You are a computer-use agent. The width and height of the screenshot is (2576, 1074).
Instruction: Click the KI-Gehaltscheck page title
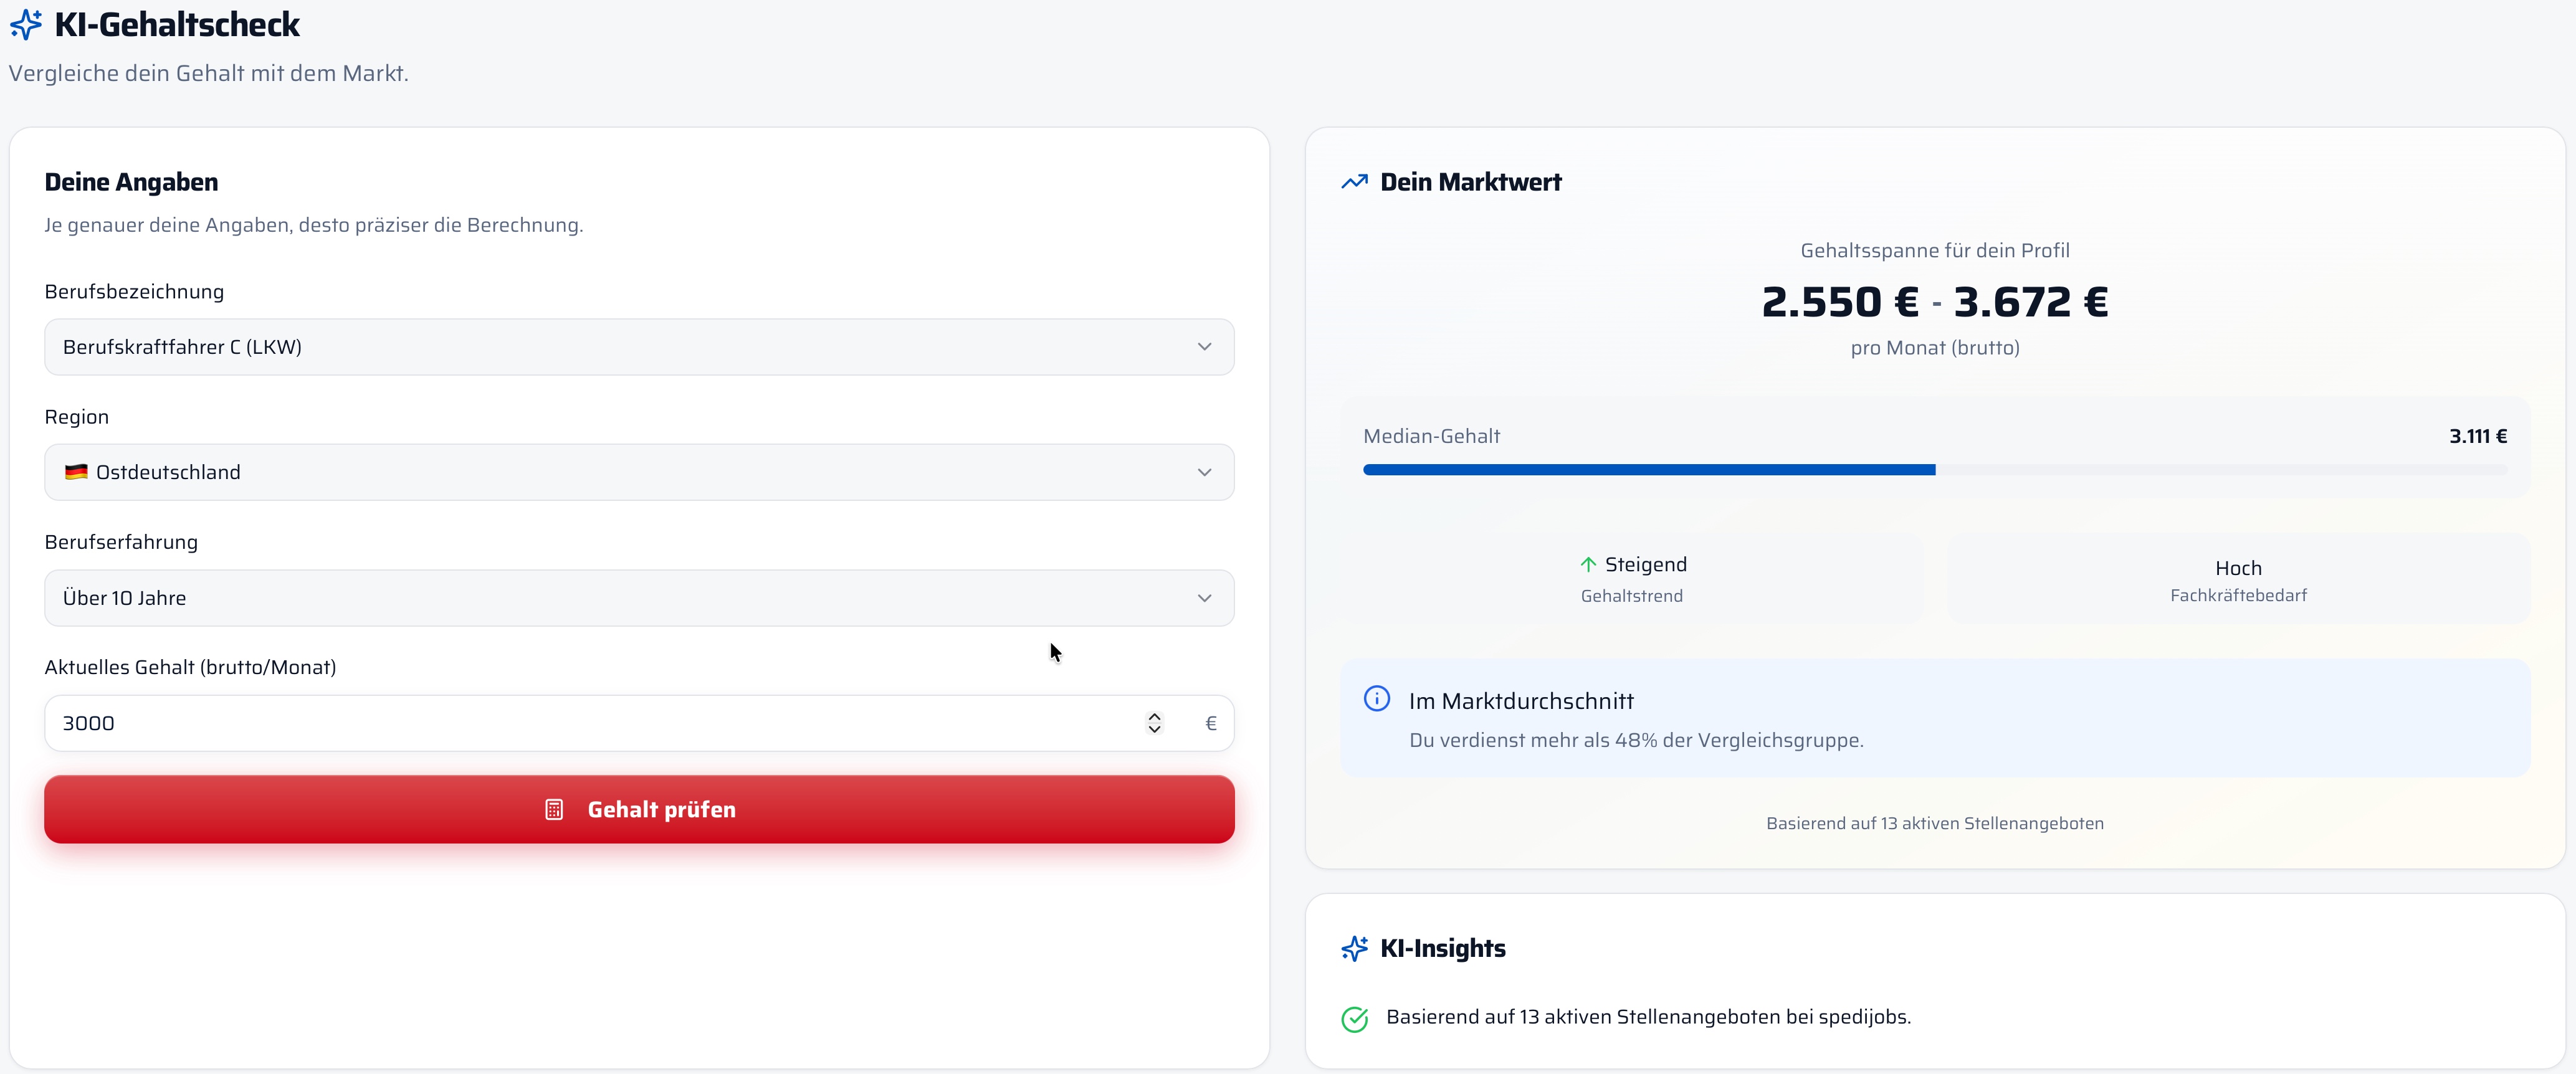tap(177, 24)
